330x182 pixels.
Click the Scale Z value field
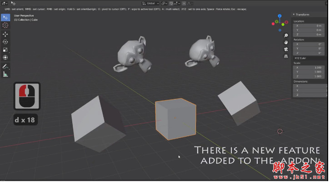[309, 76]
